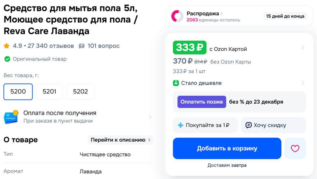
Task: Open Перейти к описанию link
Action: 120,140
